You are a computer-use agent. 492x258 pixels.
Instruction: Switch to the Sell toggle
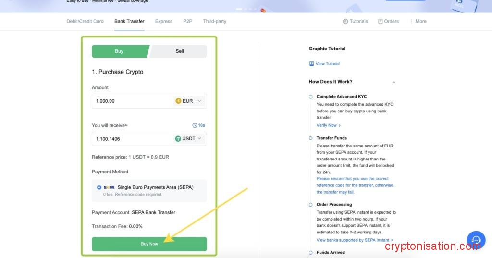point(179,51)
